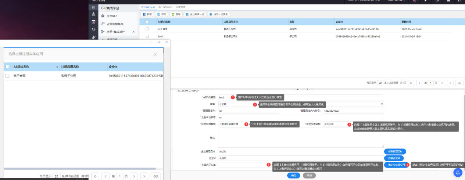Click the 新建 (New) toolbar button
The image size is (465, 180).
tap(147, 14)
